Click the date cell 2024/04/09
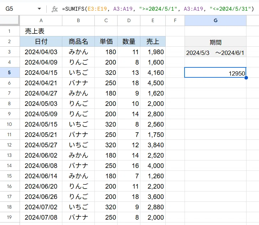 pyautogui.click(x=41, y=62)
